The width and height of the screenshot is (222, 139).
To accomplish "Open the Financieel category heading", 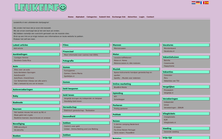I will (86, 52).
